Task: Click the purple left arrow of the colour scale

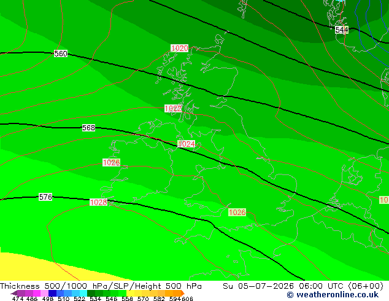Action: pyautogui.click(x=14, y=294)
